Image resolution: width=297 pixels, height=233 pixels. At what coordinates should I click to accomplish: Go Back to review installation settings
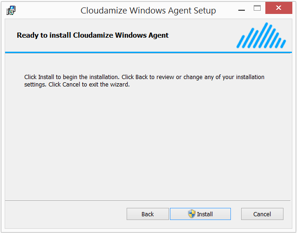[148, 214]
